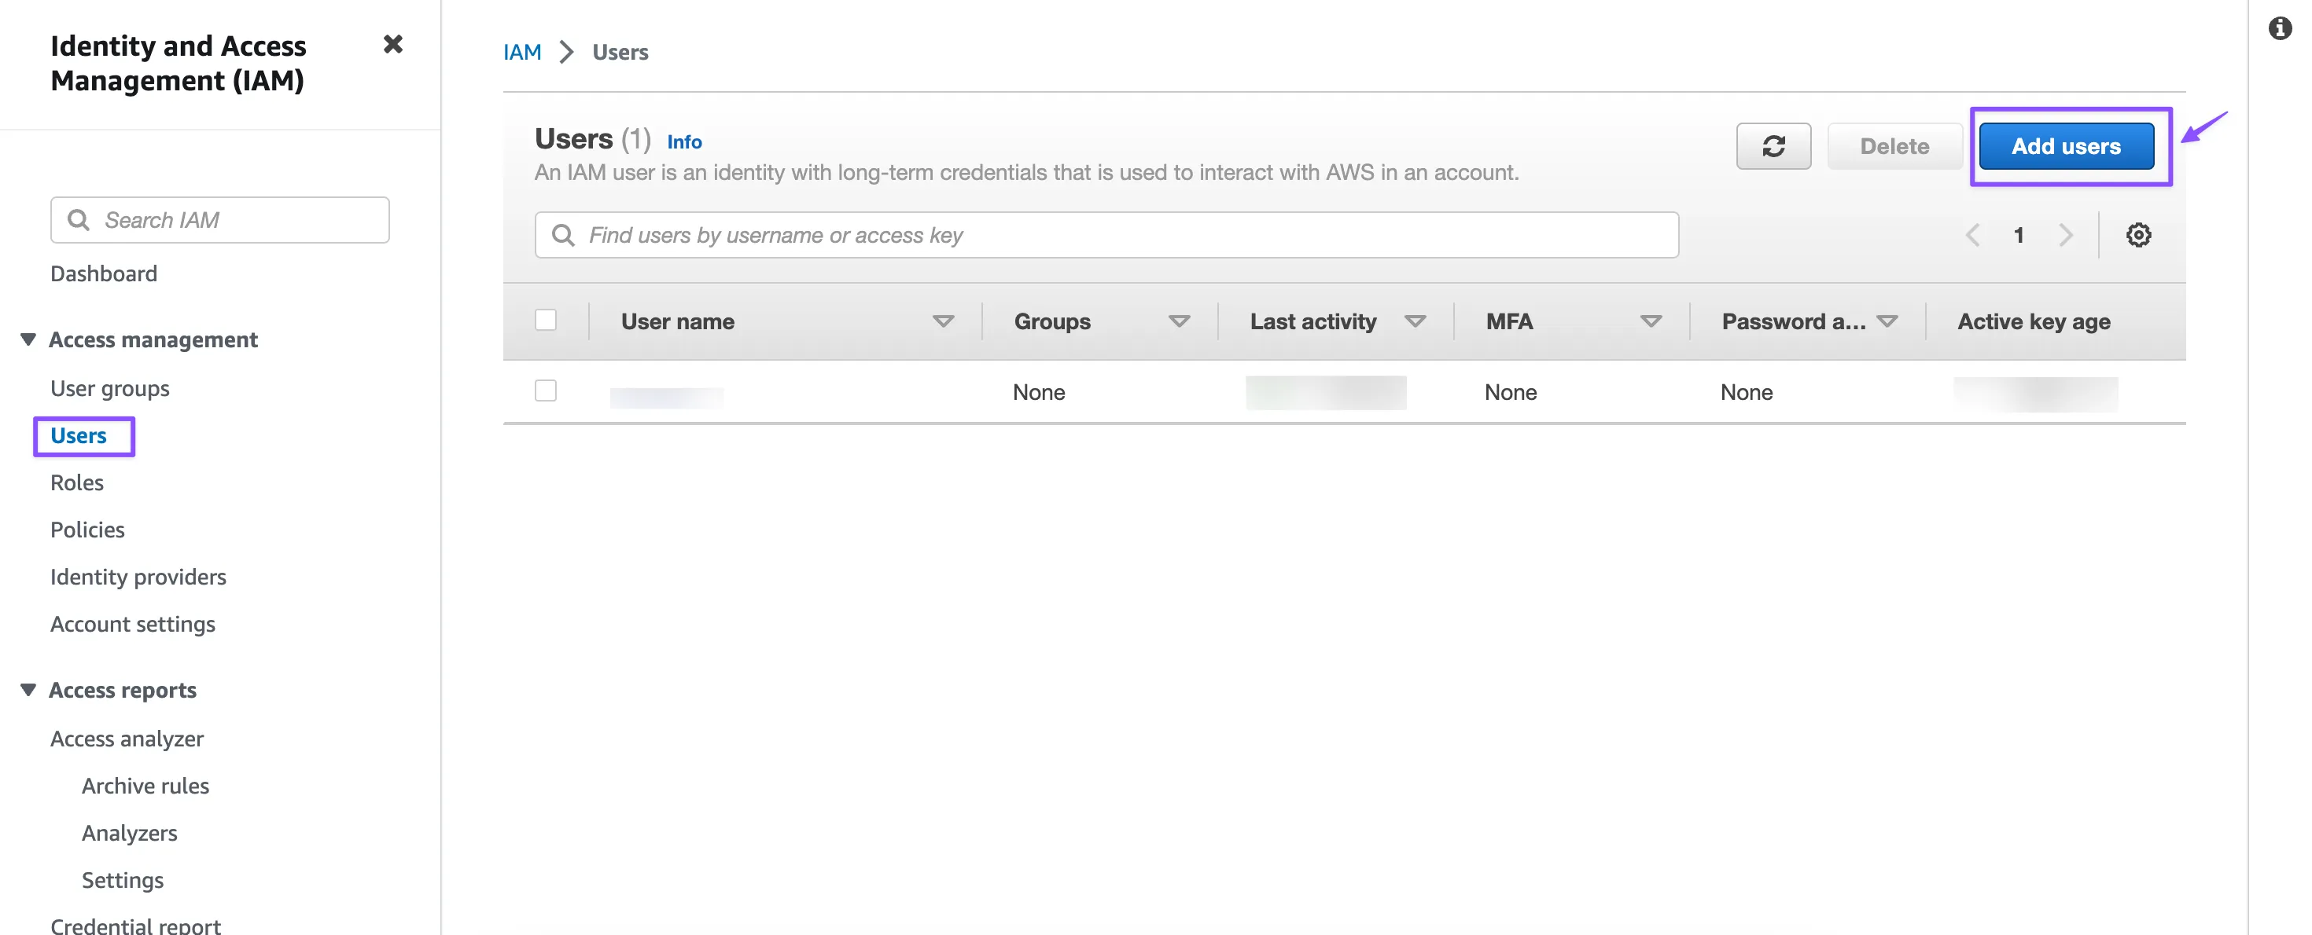The image size is (2312, 935).
Task: Sort by Groups column arrow
Action: coord(1179,321)
